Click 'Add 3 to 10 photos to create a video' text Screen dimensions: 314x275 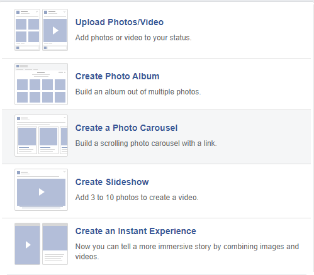point(137,198)
